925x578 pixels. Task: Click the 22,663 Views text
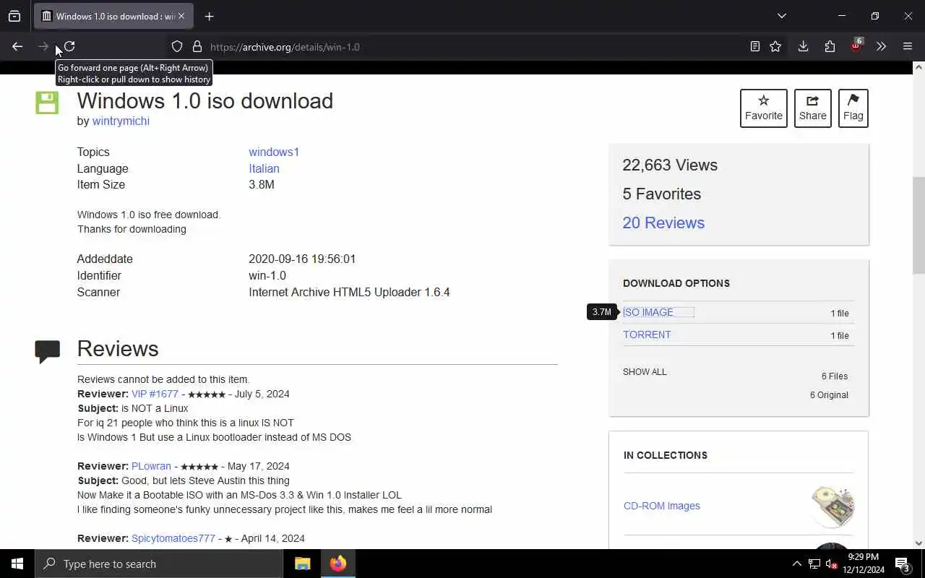pyautogui.click(x=670, y=165)
